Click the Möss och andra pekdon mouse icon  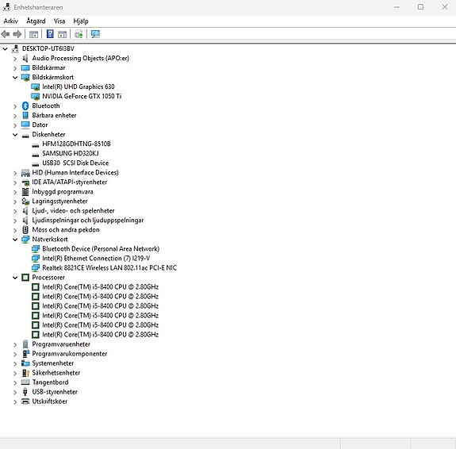pos(25,230)
